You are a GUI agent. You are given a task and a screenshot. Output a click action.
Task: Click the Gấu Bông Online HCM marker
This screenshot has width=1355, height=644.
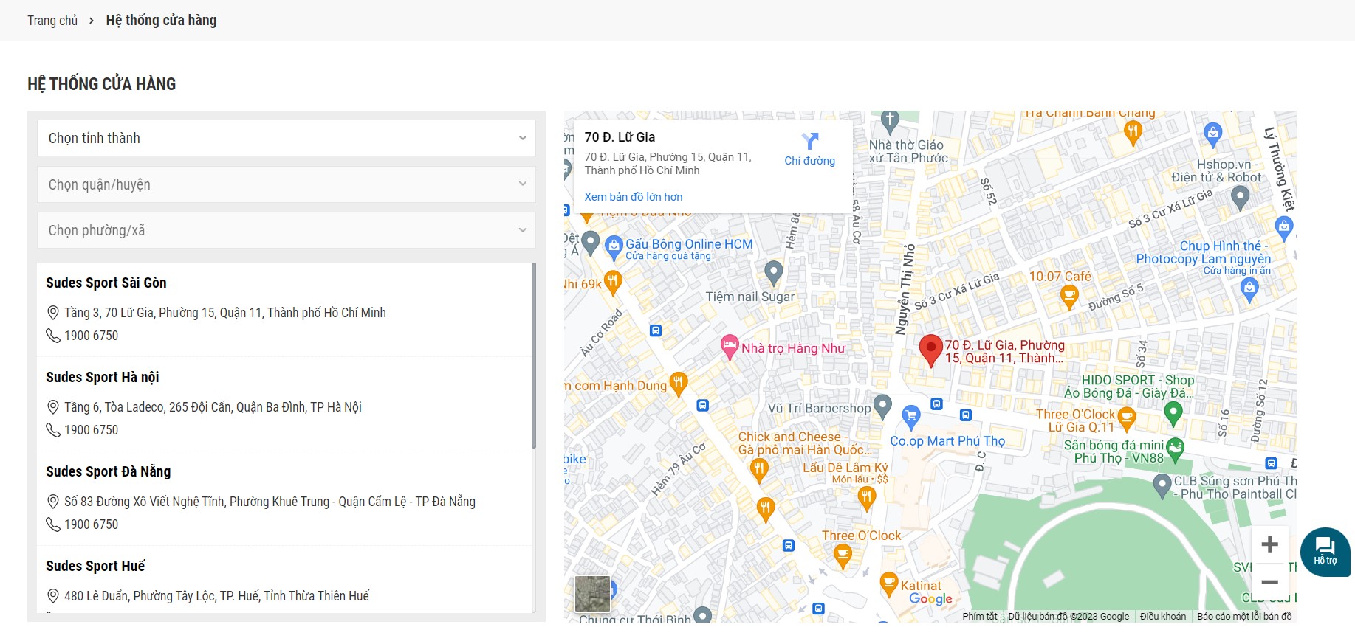614,246
